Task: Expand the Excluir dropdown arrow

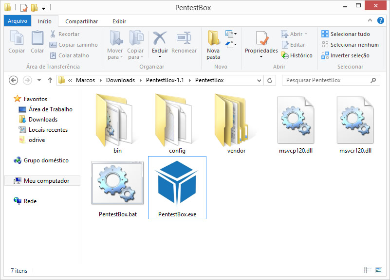Action: click(160, 56)
